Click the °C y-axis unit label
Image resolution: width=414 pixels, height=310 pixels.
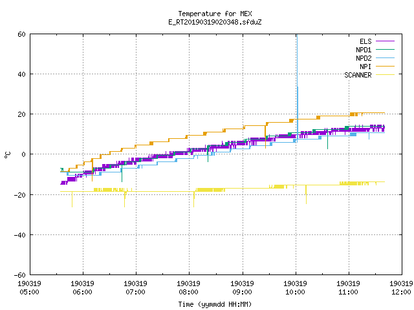coord(7,155)
